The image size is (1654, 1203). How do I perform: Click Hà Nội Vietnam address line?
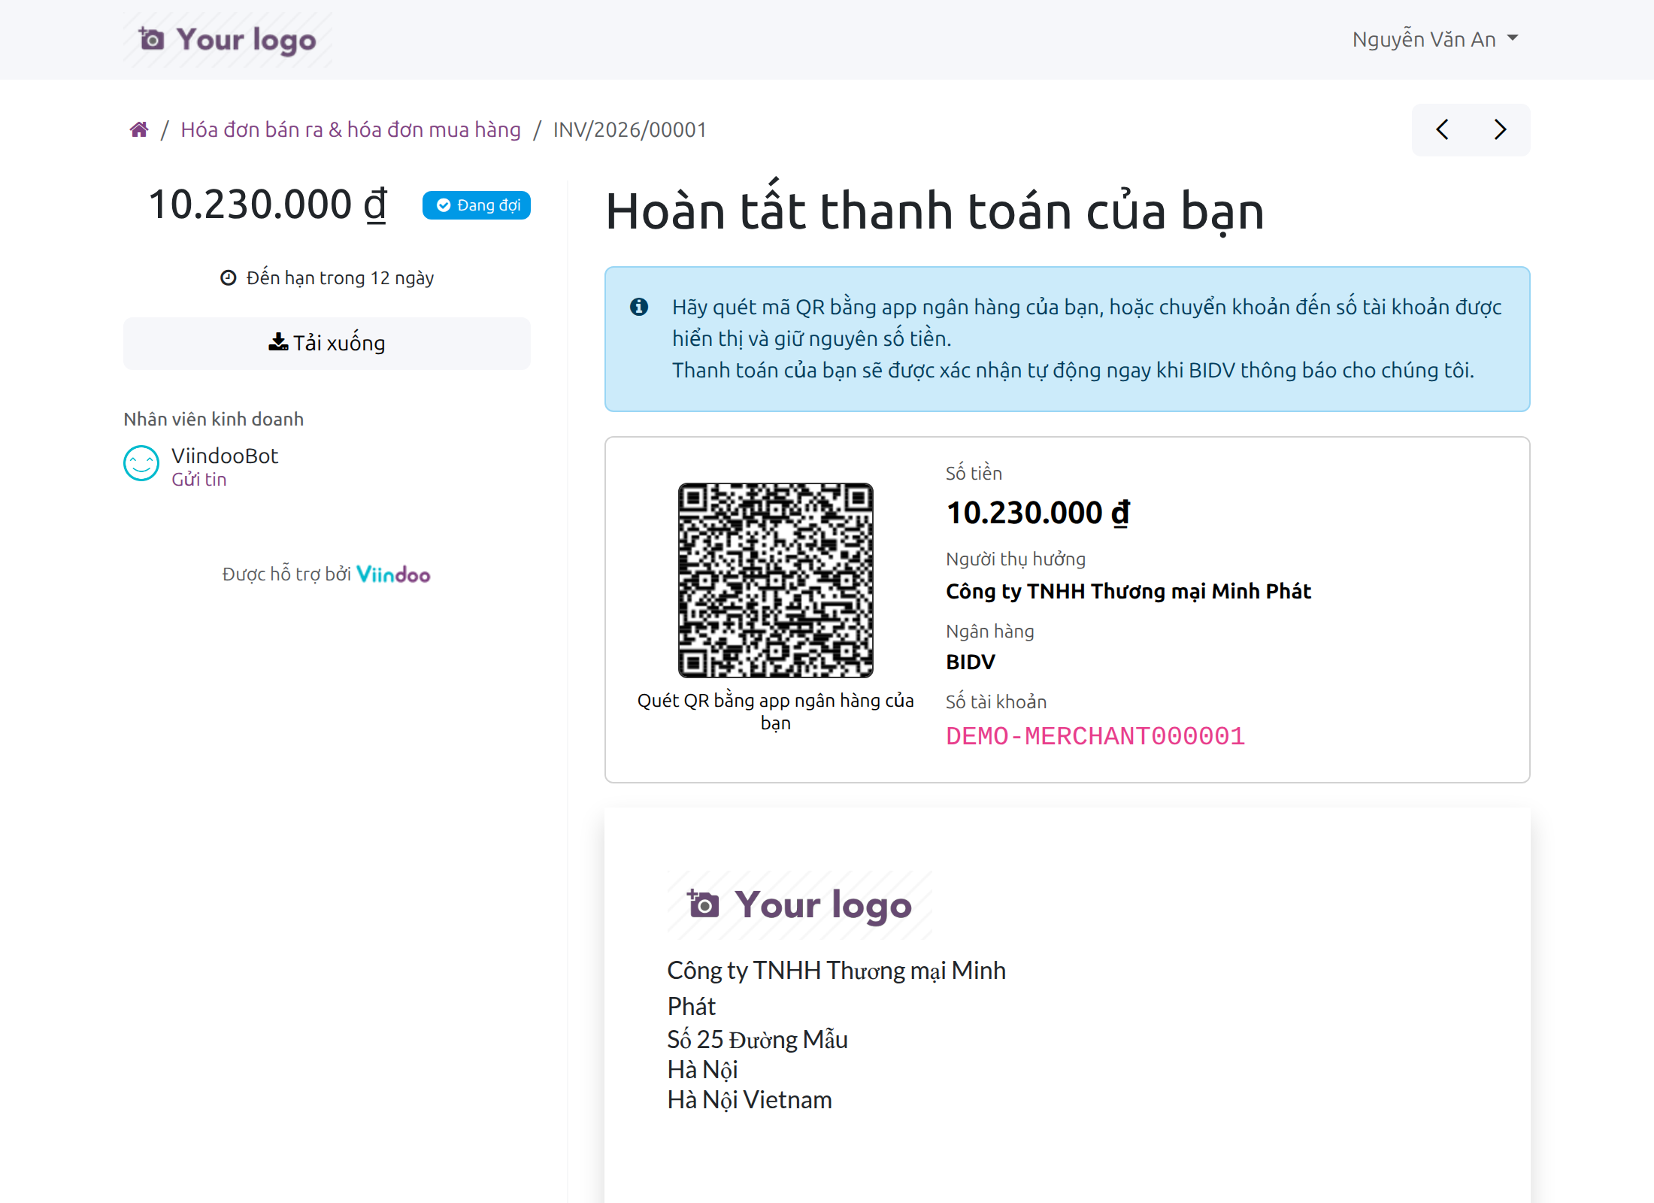pos(750,1099)
